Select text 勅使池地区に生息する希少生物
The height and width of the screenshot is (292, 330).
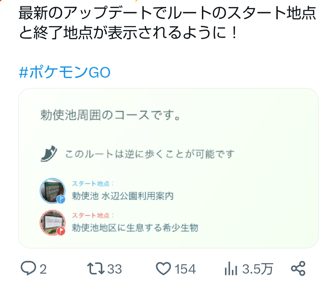point(135,228)
